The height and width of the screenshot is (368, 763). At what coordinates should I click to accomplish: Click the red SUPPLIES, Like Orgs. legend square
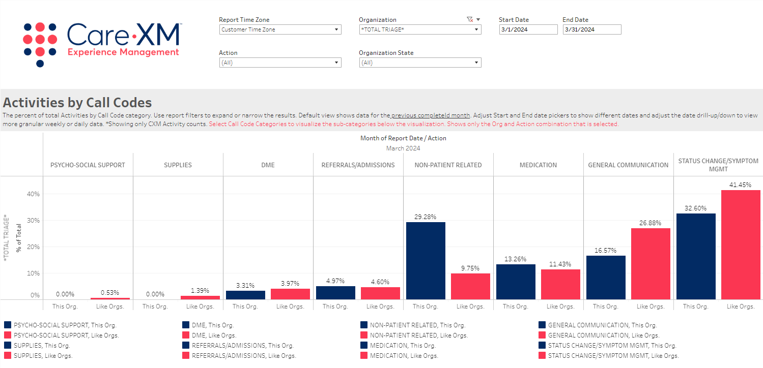8,356
